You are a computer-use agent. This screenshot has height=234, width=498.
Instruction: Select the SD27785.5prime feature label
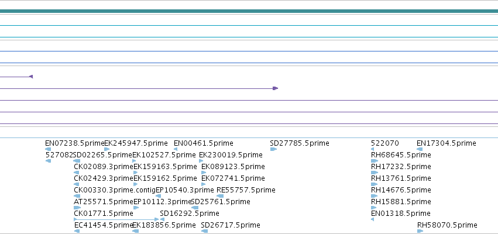click(300, 143)
